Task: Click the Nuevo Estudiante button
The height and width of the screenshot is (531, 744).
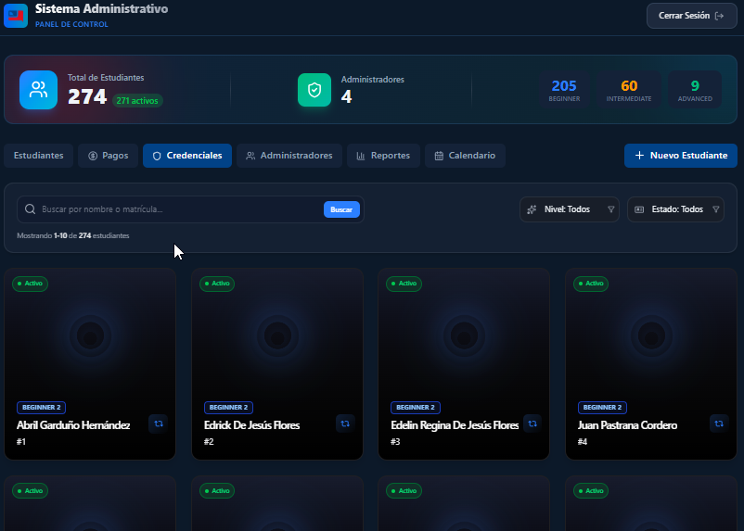Action: (681, 156)
